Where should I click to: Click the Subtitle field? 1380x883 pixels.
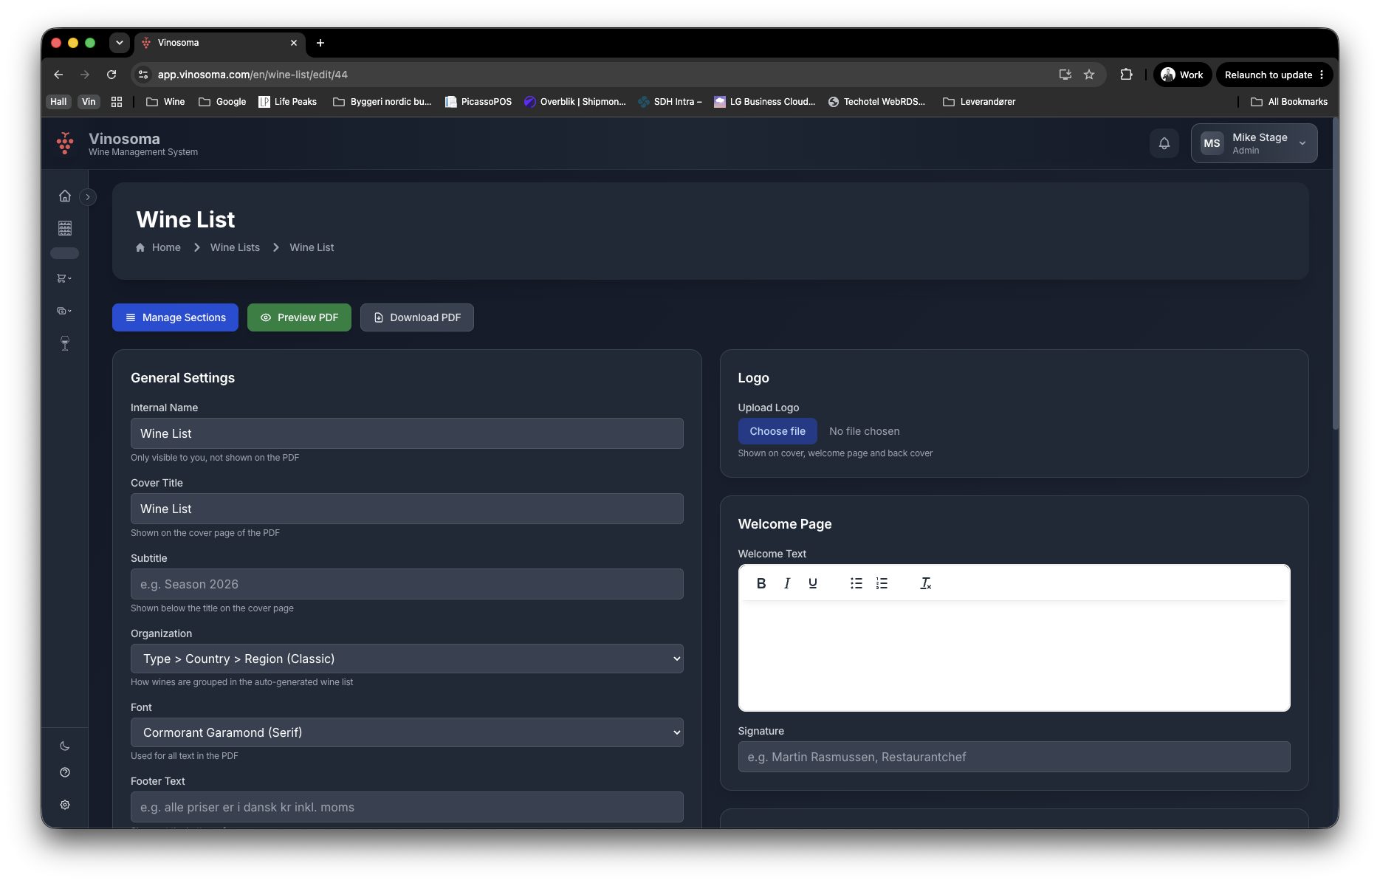tap(407, 585)
